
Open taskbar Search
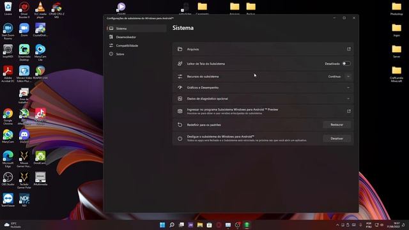tap(172, 225)
